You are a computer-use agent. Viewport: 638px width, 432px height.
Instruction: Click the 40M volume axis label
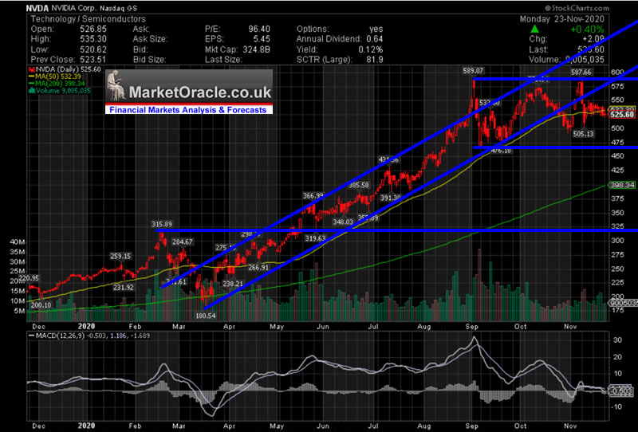pyautogui.click(x=18, y=242)
